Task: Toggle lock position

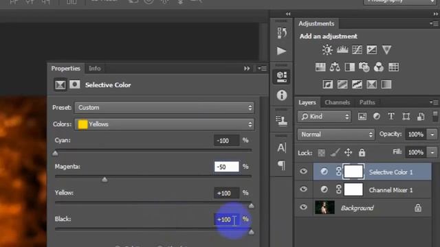Action: click(x=349, y=152)
